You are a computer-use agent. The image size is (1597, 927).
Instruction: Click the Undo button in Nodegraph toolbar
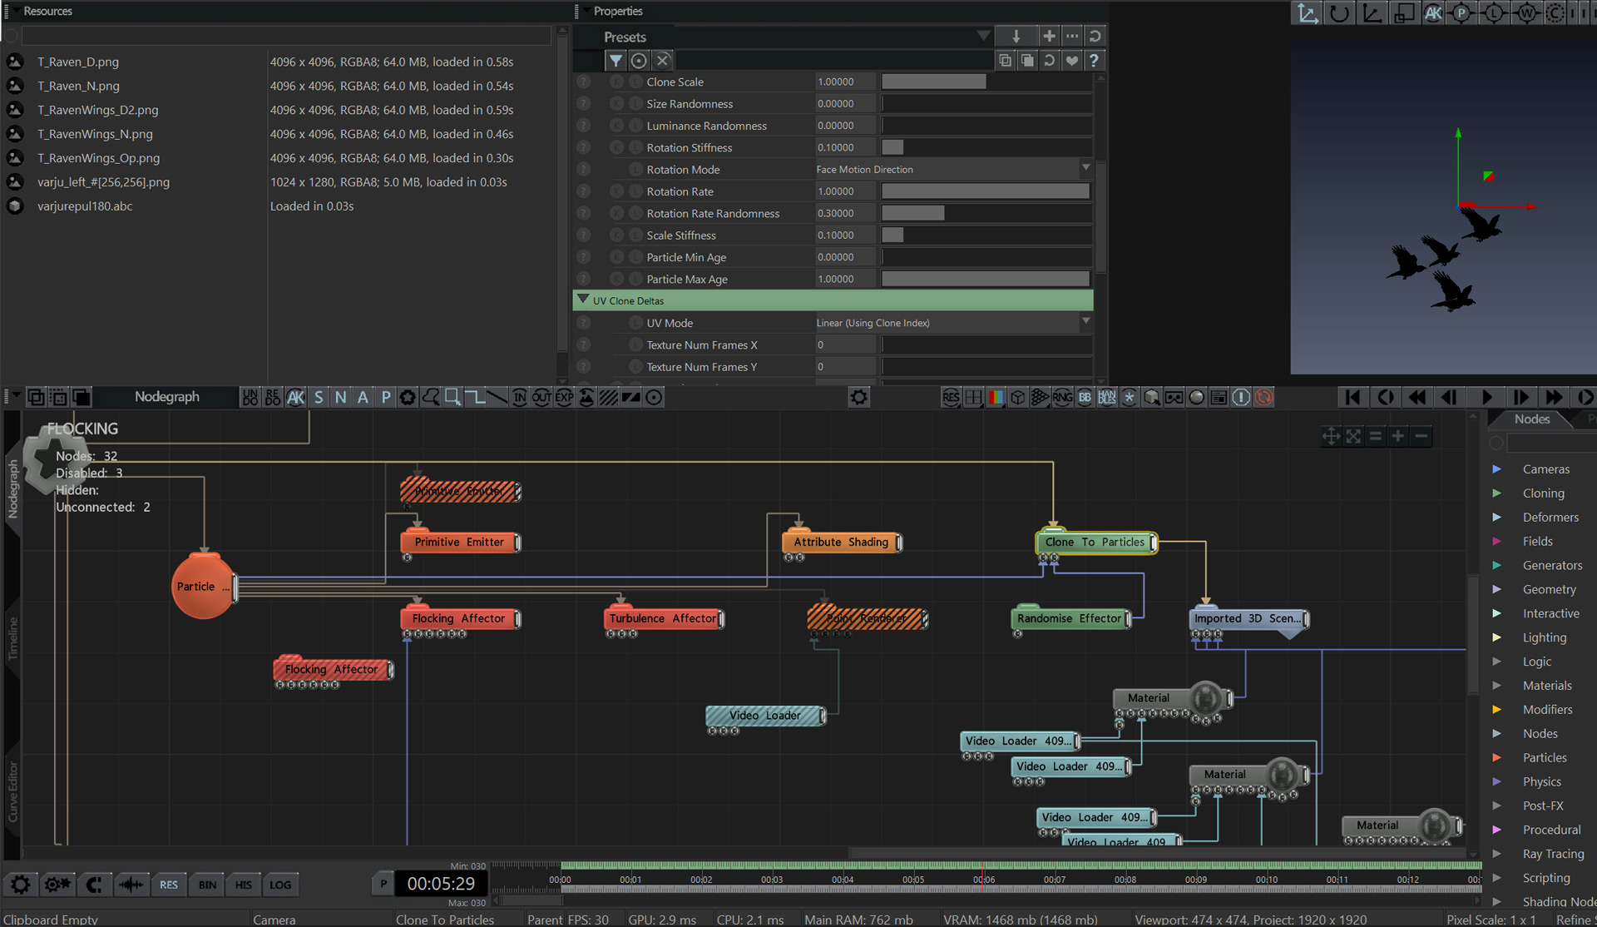[250, 398]
